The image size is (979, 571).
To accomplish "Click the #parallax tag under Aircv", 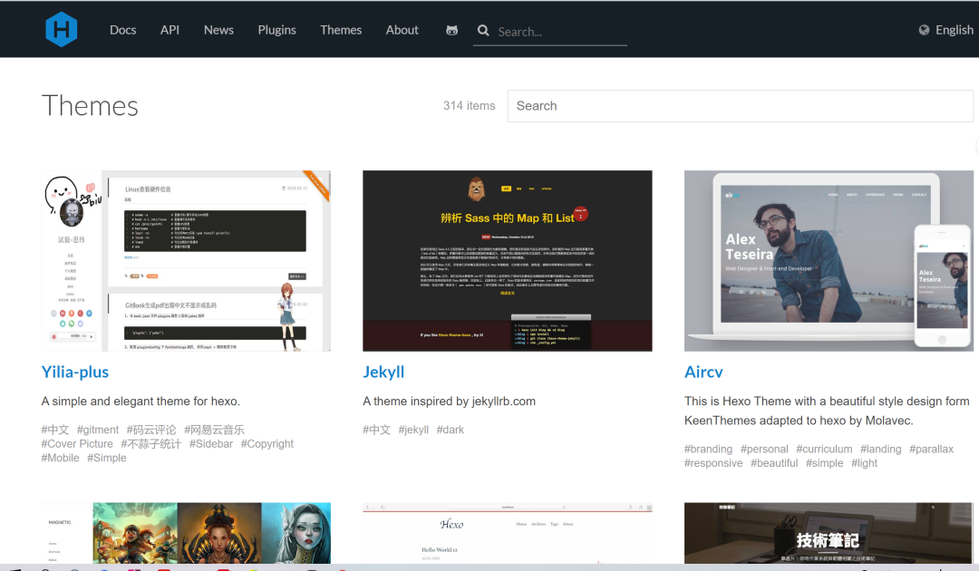I will [x=932, y=449].
